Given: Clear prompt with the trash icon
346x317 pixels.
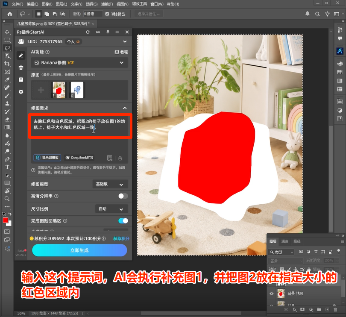Looking at the screenshot, I should pos(120,158).
